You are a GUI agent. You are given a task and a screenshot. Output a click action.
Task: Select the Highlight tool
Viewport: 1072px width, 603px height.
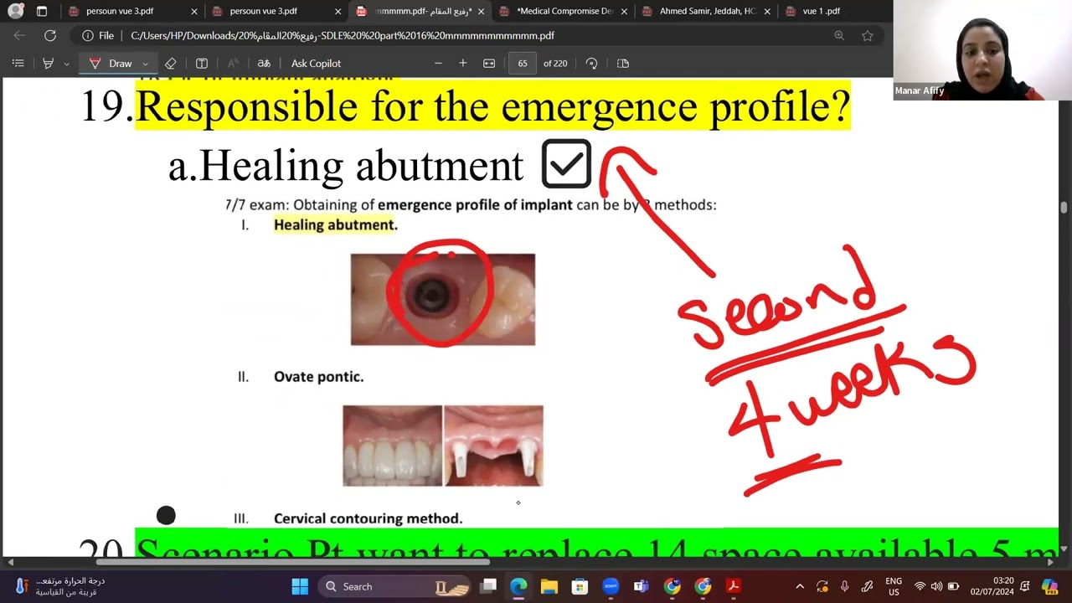[48, 63]
